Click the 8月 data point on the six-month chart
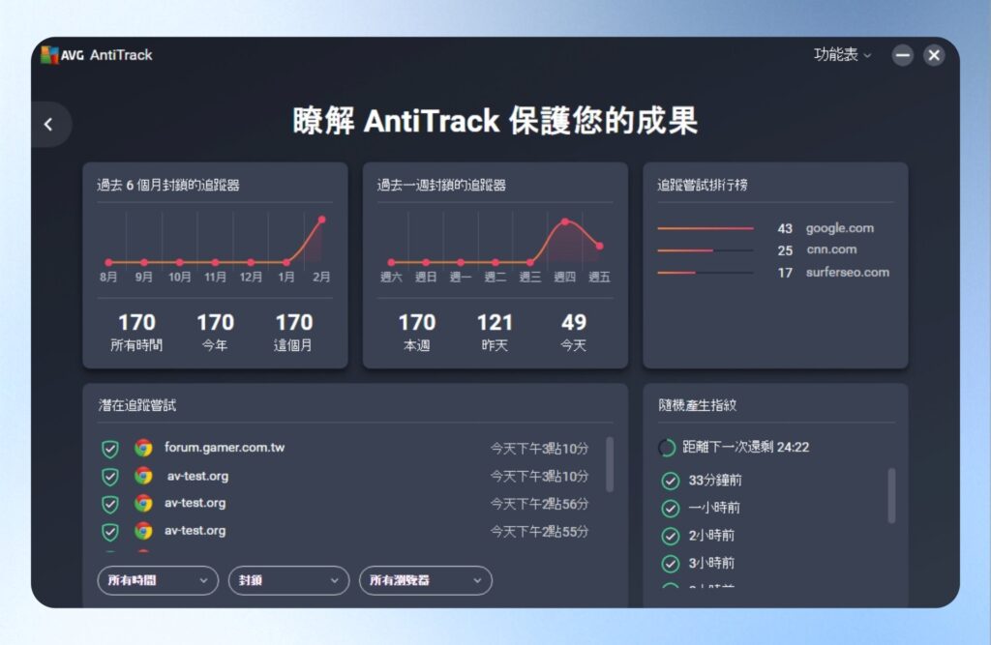This screenshot has width=991, height=645. [x=108, y=262]
